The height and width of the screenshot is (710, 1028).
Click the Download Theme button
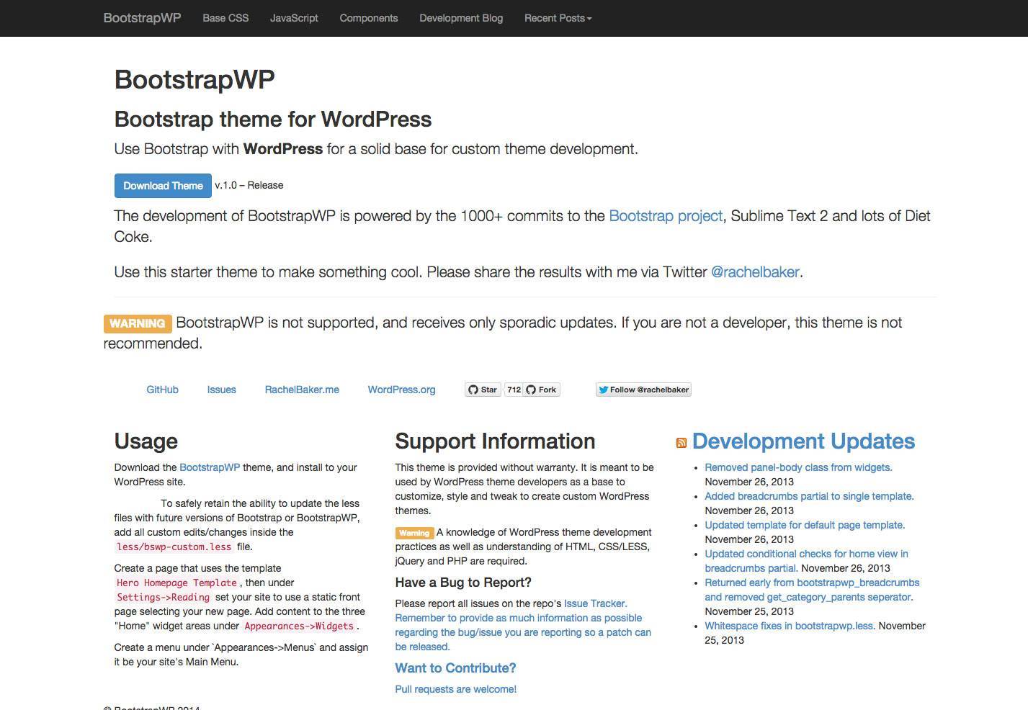pos(163,186)
